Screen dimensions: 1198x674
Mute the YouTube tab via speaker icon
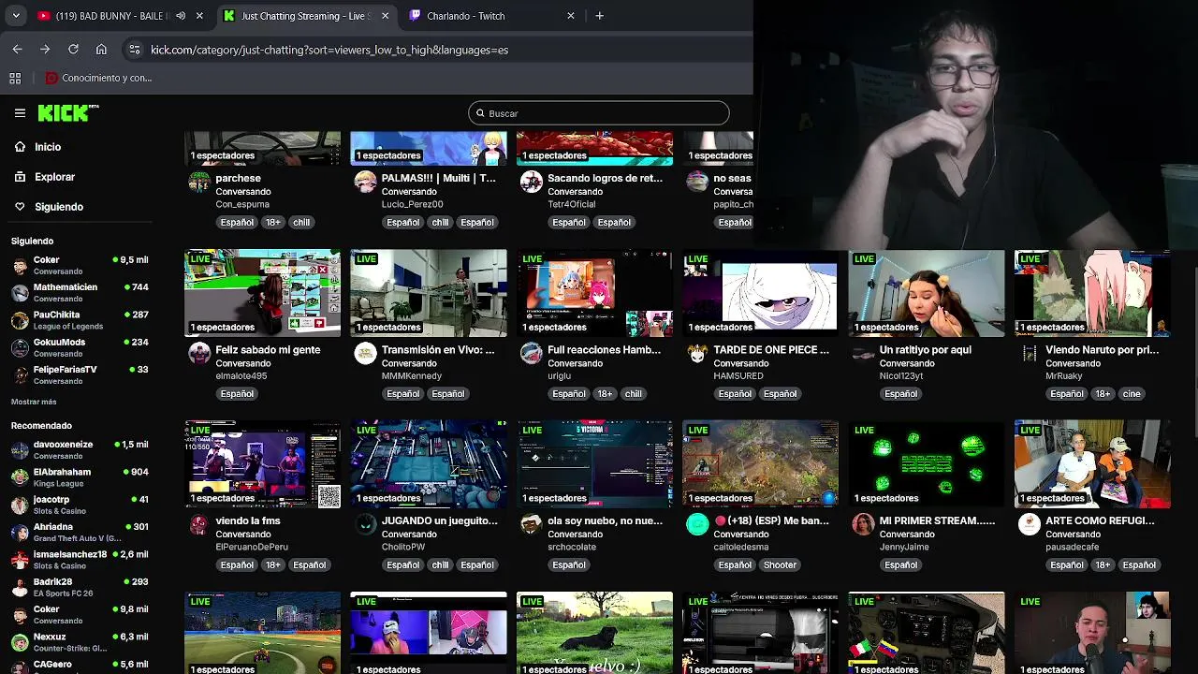181,16
